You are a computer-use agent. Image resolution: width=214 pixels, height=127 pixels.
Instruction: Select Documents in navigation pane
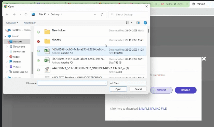pos(19,47)
